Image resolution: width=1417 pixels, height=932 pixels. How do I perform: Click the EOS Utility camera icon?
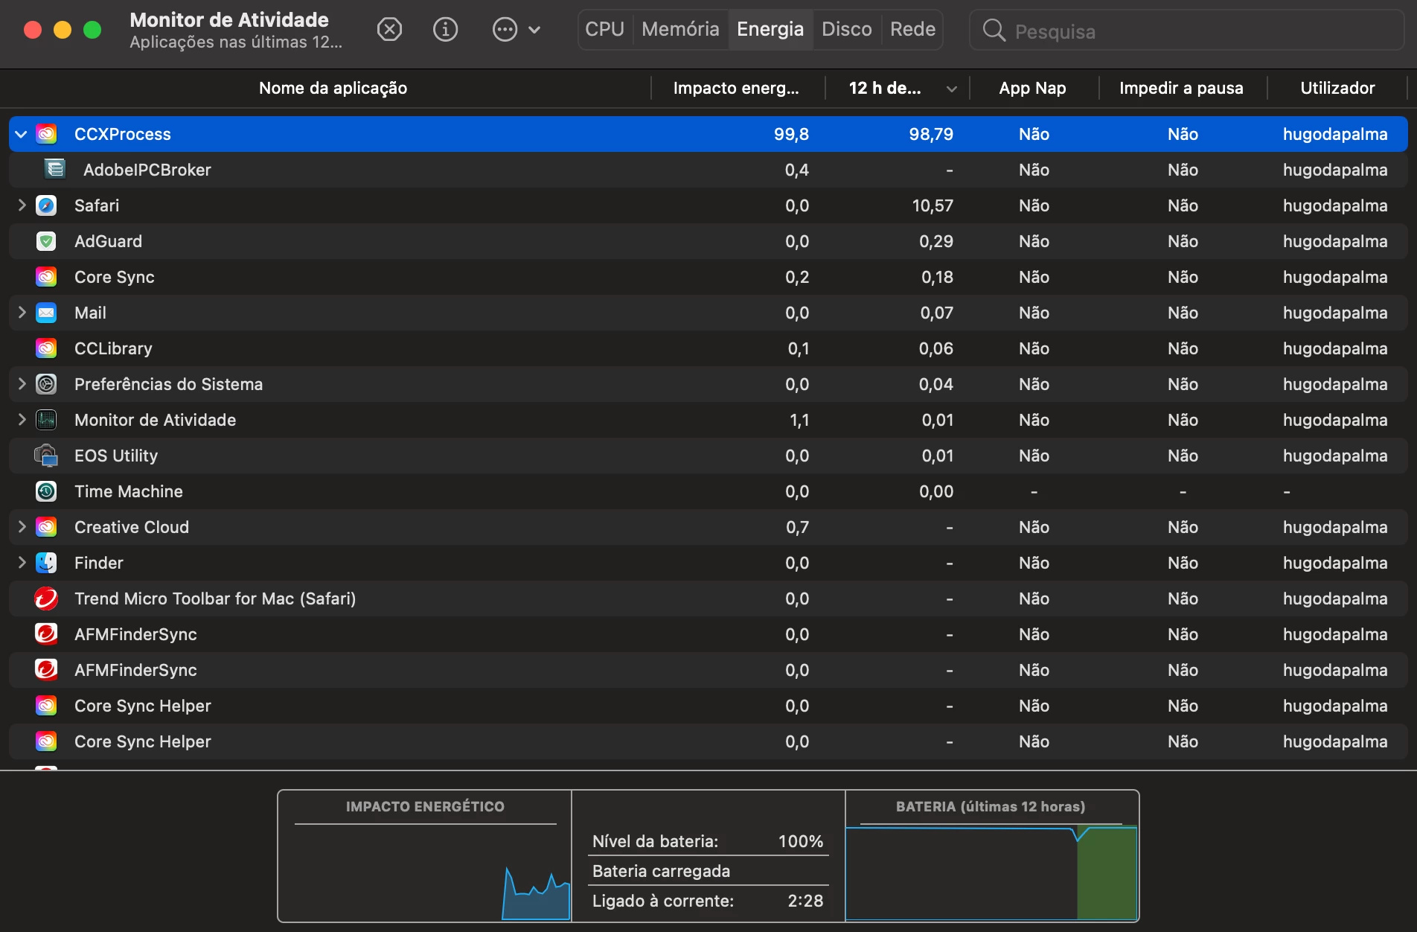point(46,456)
